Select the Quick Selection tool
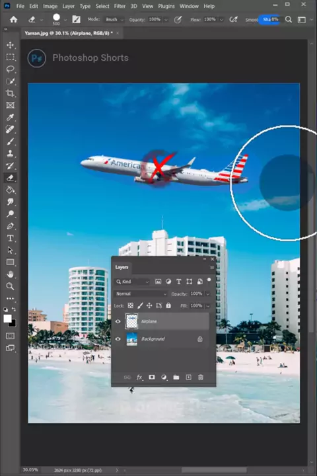The width and height of the screenshot is (317, 476). pos(11,81)
